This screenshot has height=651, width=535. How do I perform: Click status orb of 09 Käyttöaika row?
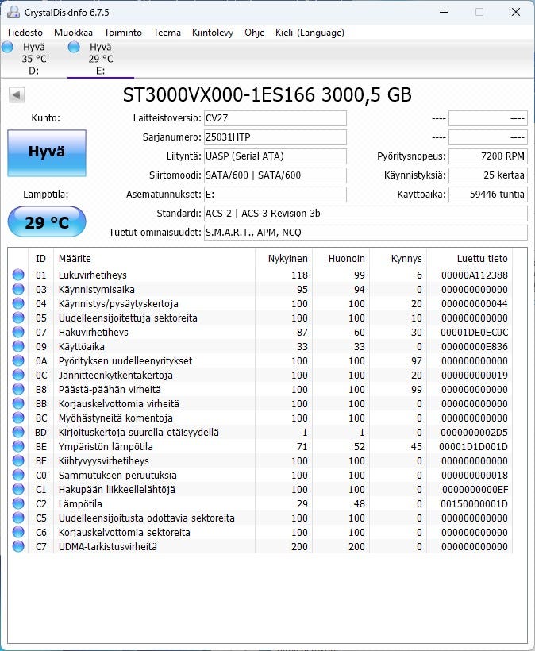click(x=18, y=346)
